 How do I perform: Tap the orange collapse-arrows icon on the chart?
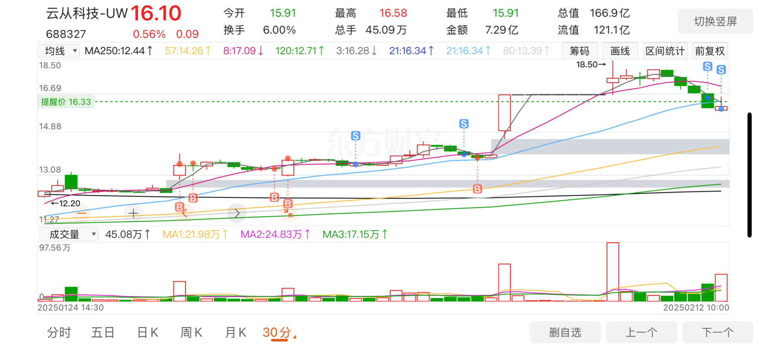click(x=288, y=213)
